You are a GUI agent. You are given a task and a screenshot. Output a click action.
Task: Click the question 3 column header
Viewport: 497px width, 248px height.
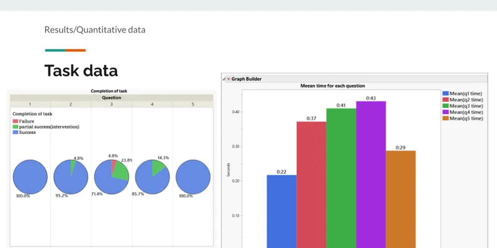(111, 104)
